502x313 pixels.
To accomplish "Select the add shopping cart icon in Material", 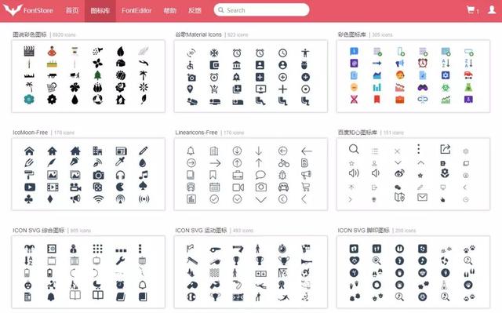I will pyautogui.click(x=214, y=89).
